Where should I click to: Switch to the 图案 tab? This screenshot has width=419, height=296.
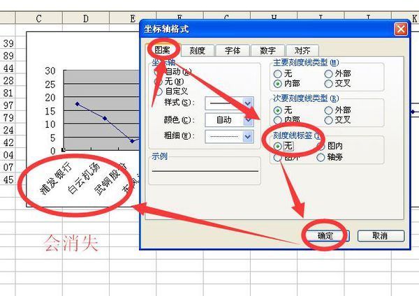click(163, 50)
